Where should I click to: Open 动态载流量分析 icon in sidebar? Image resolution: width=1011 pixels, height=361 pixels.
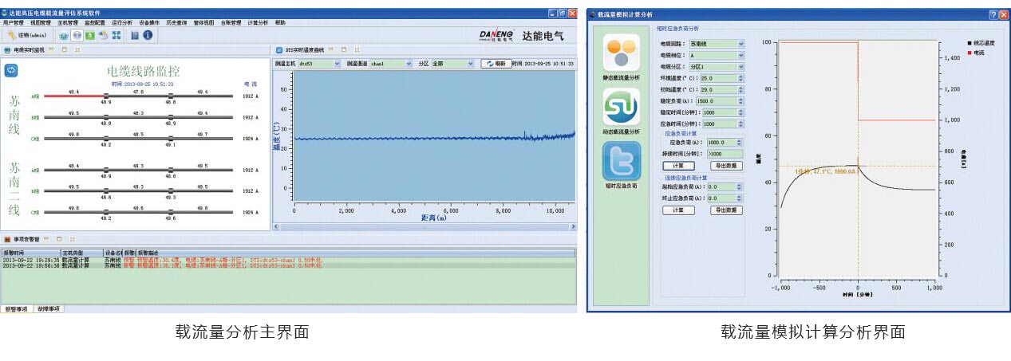pos(621,106)
